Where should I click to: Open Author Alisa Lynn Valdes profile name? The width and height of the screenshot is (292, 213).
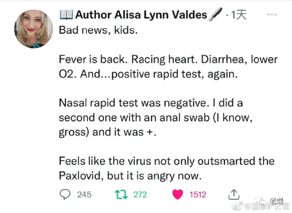141,15
